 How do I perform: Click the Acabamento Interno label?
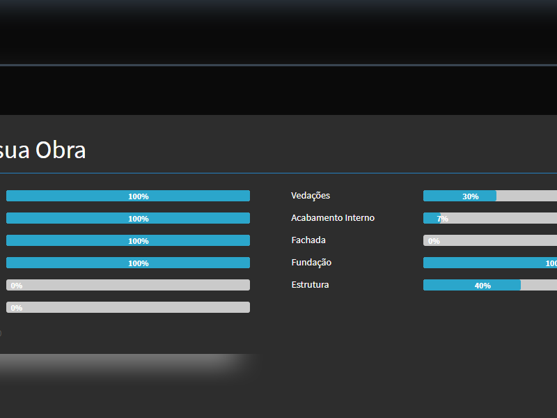(x=333, y=218)
